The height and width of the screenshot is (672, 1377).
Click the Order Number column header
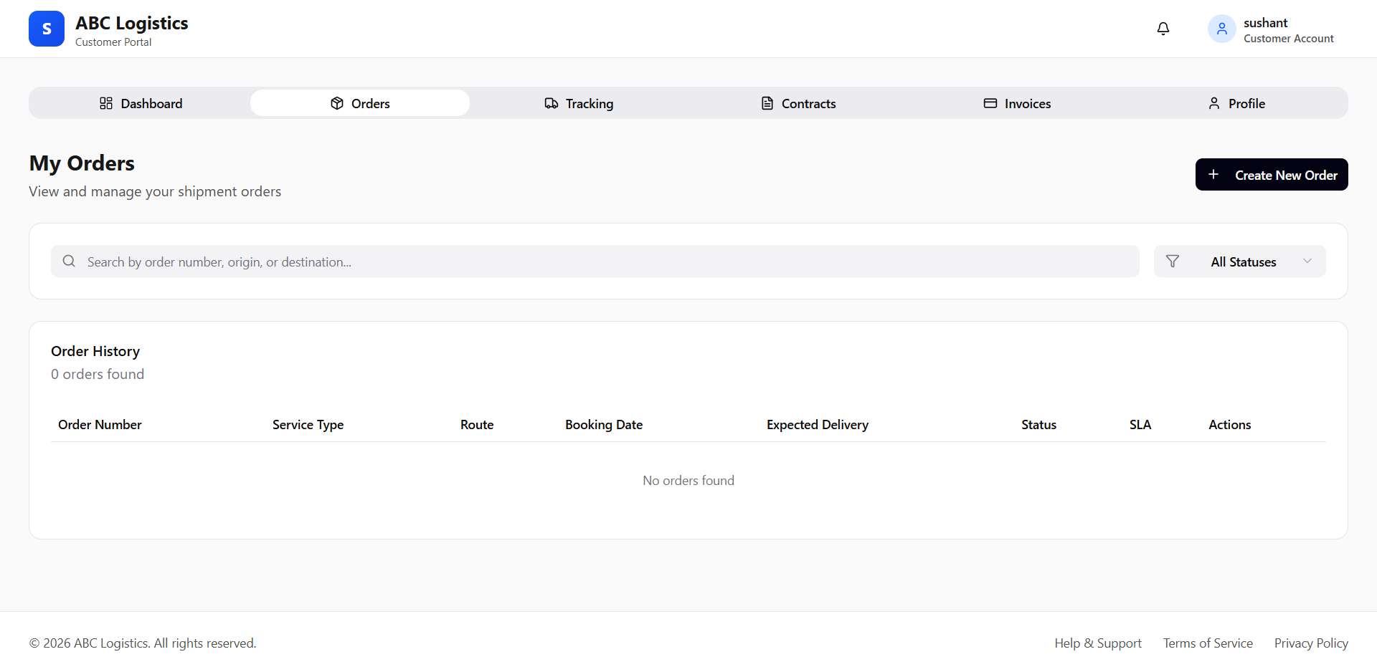click(x=100, y=425)
